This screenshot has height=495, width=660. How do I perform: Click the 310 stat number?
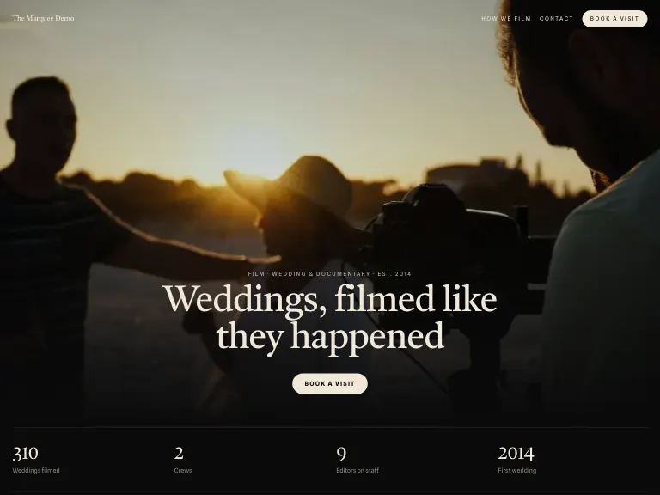pos(25,454)
